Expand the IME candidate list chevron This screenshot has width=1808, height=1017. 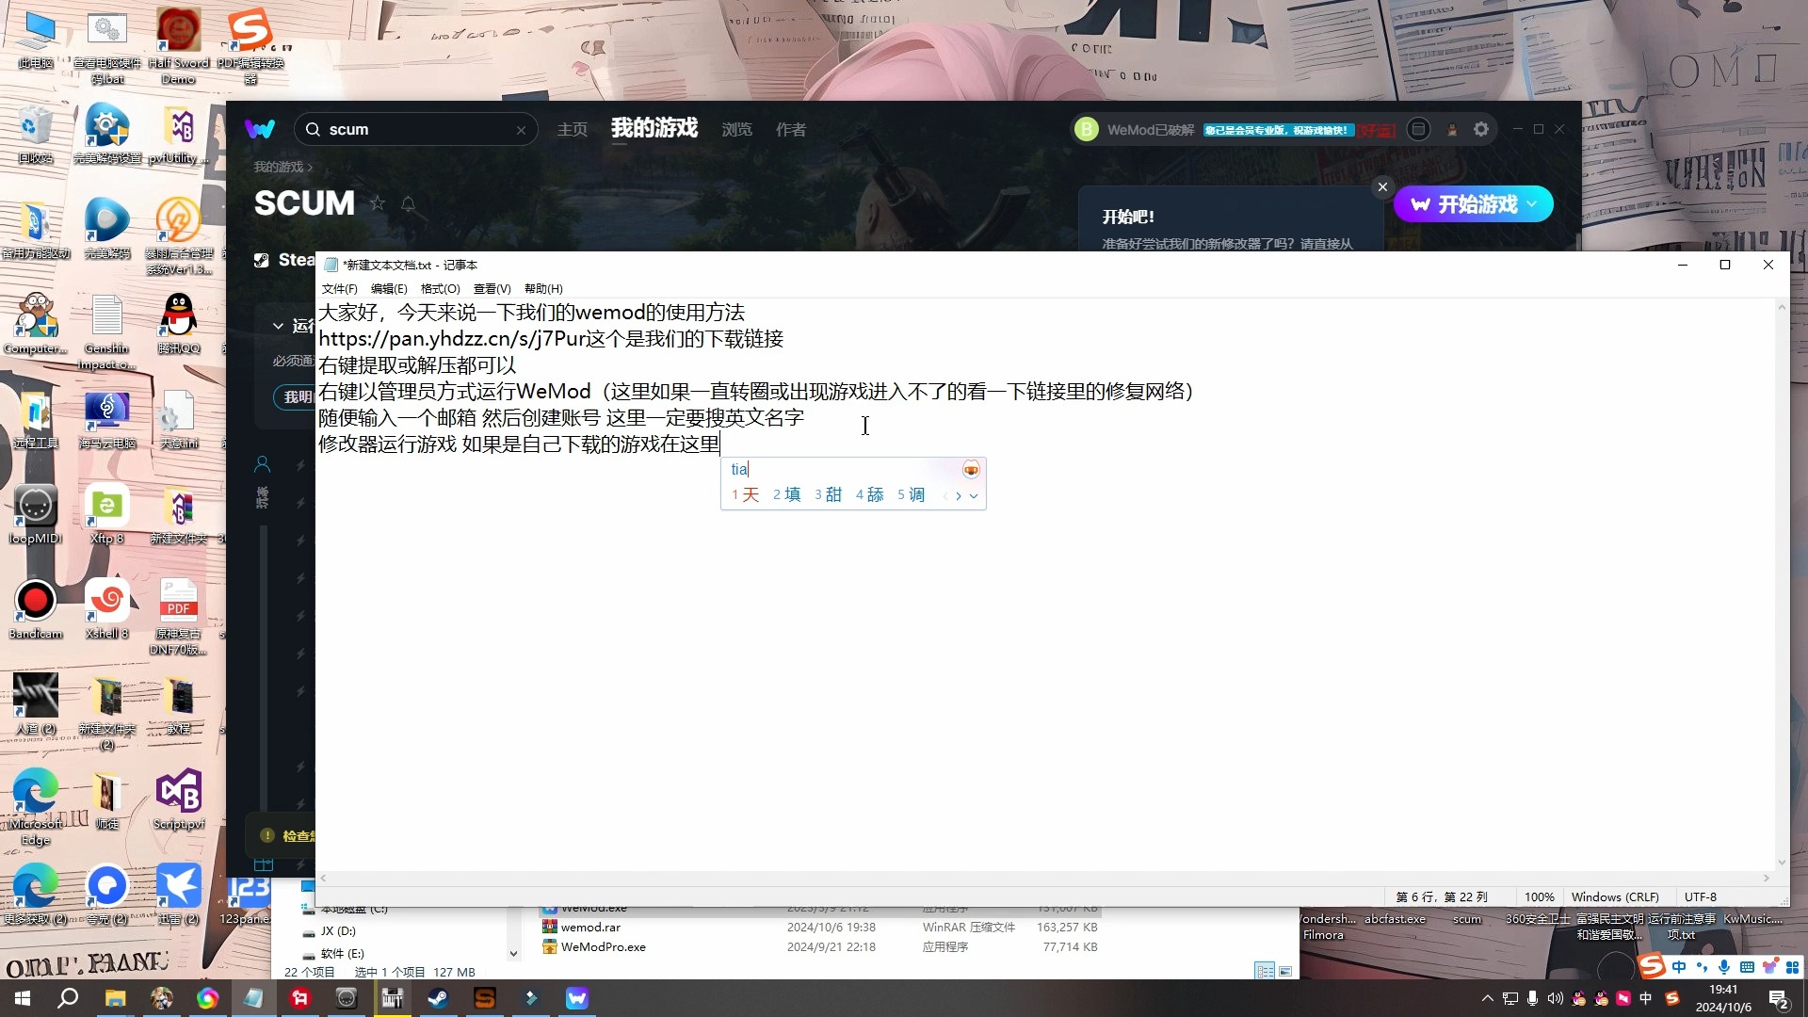[x=974, y=495]
